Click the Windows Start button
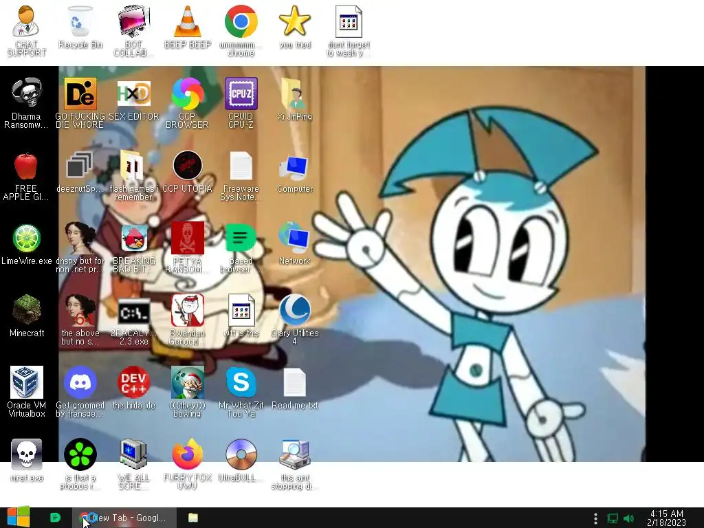This screenshot has width=704, height=528. pyautogui.click(x=19, y=518)
